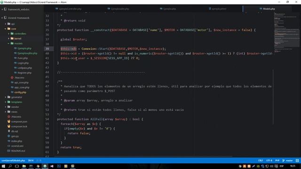Switch to the ejemplo.phtml editor tab

pyautogui.click(x=218, y=9)
